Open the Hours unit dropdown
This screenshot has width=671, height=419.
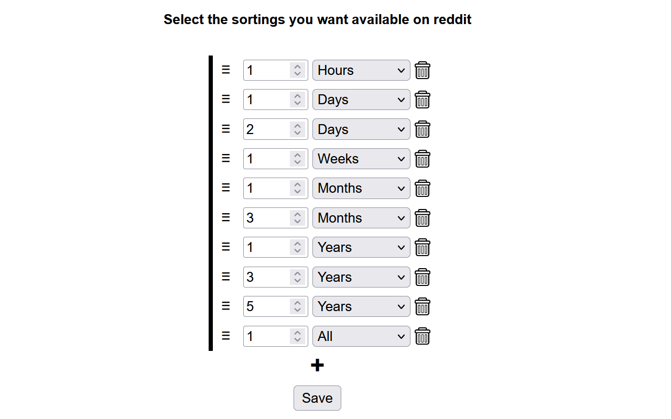(361, 70)
